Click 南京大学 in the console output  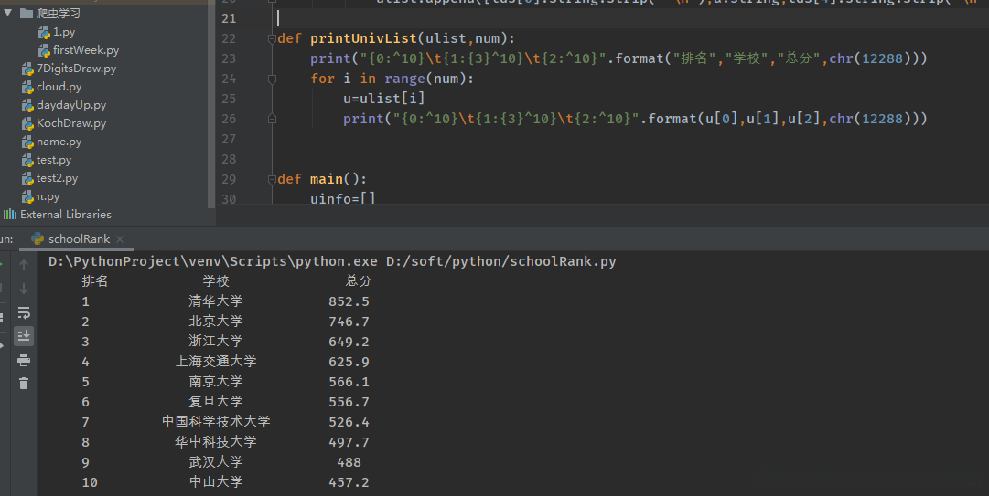click(216, 382)
